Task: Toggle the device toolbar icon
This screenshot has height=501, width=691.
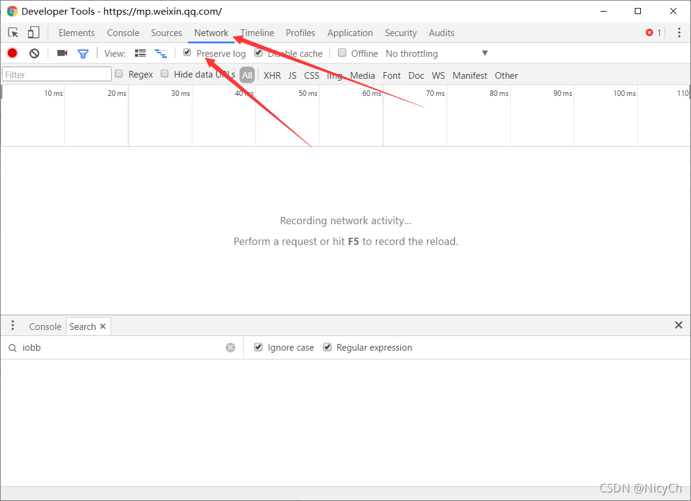Action: point(34,32)
